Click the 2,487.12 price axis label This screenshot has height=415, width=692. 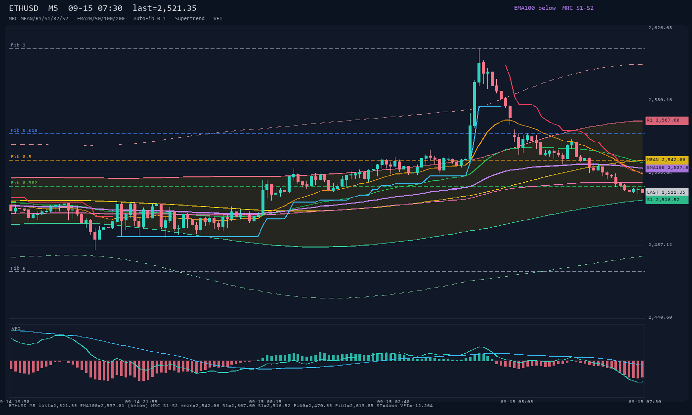[x=660, y=245]
